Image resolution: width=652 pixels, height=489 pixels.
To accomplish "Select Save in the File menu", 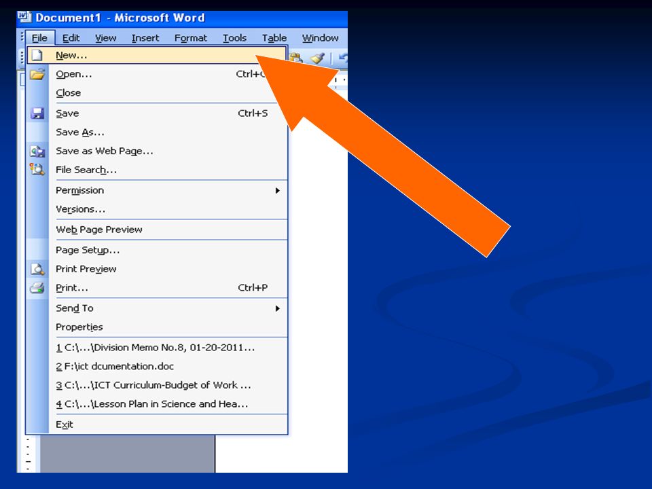I will tap(157, 113).
